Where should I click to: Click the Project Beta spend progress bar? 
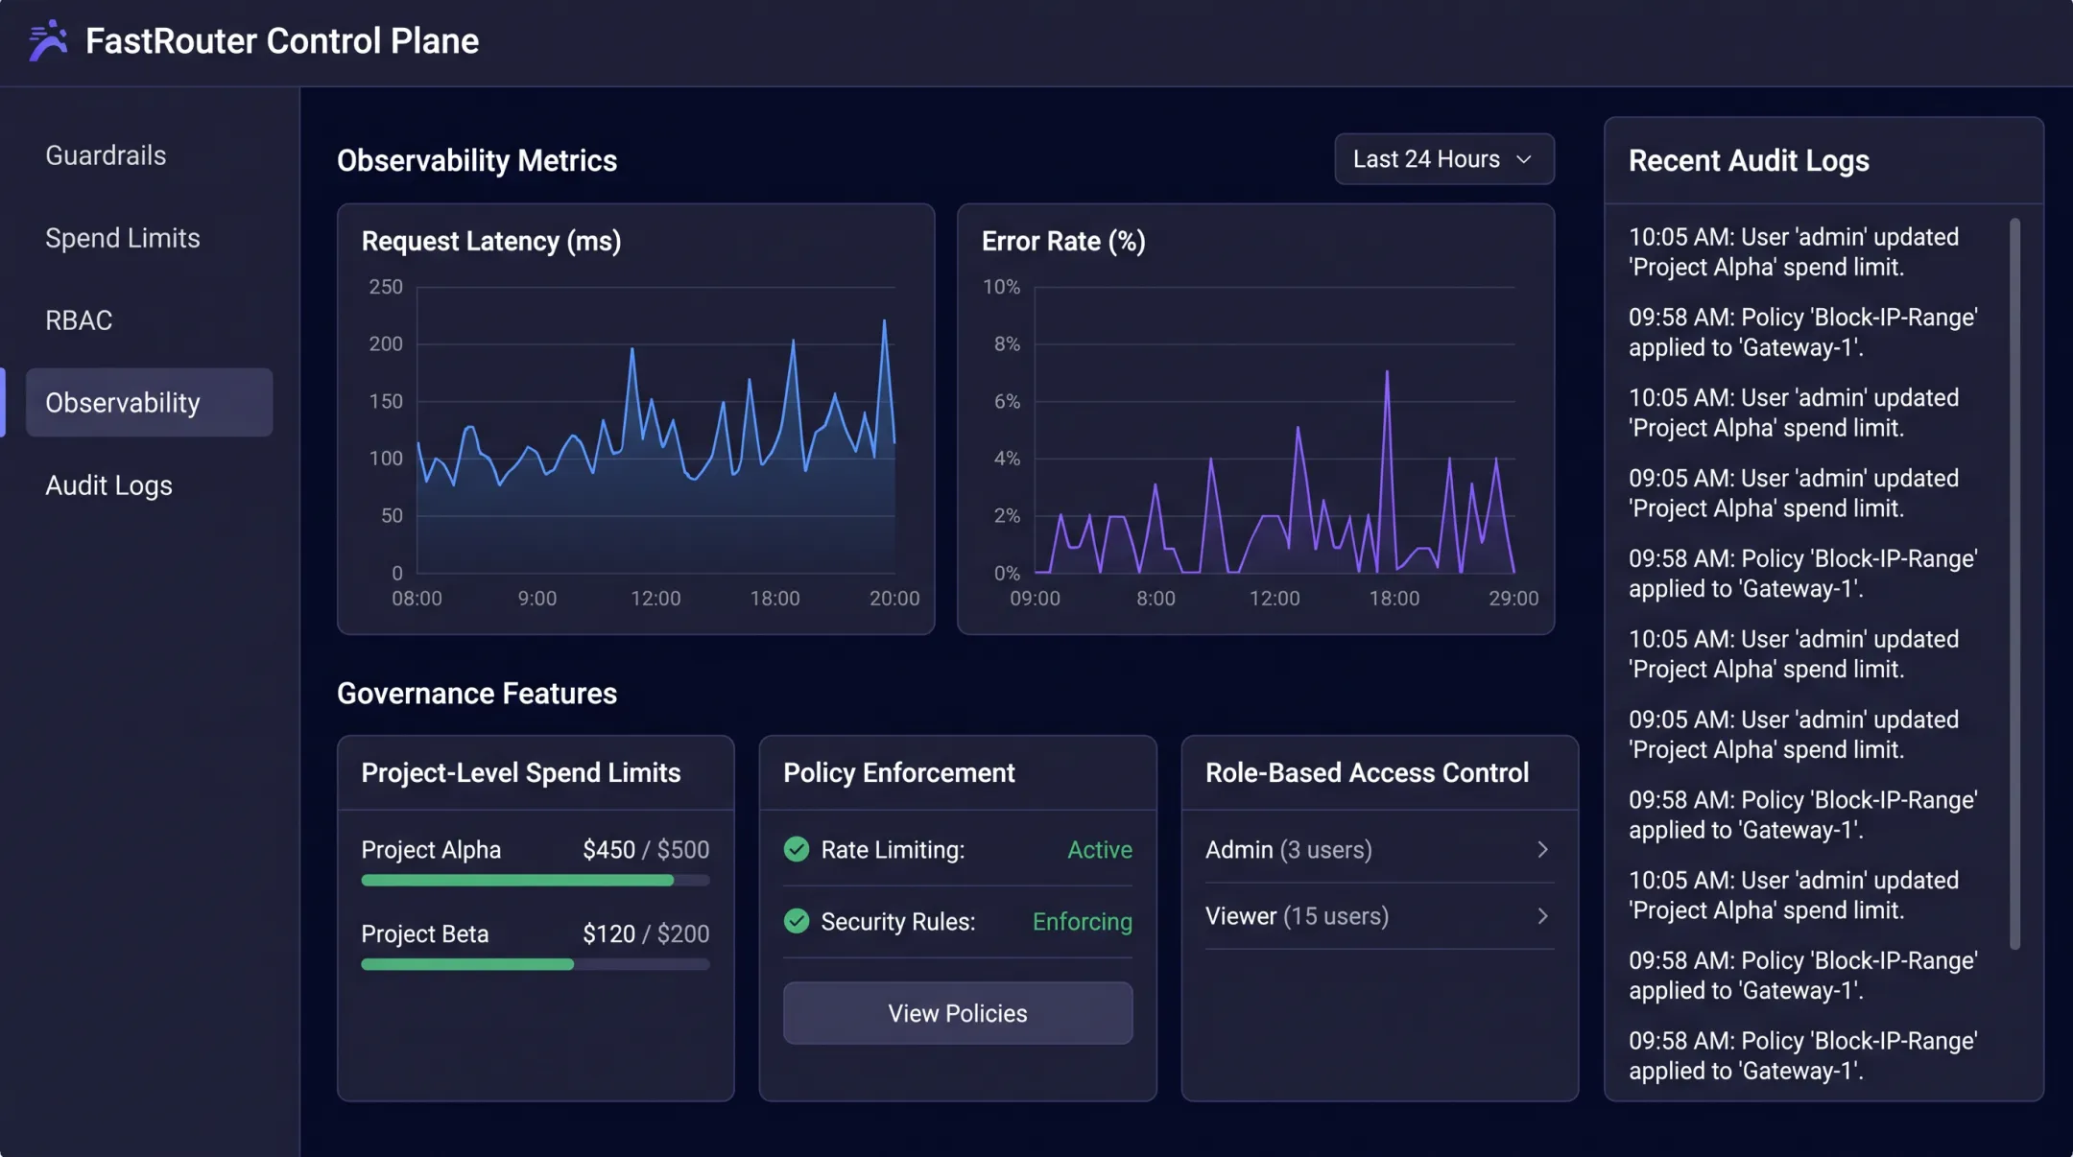coord(536,964)
